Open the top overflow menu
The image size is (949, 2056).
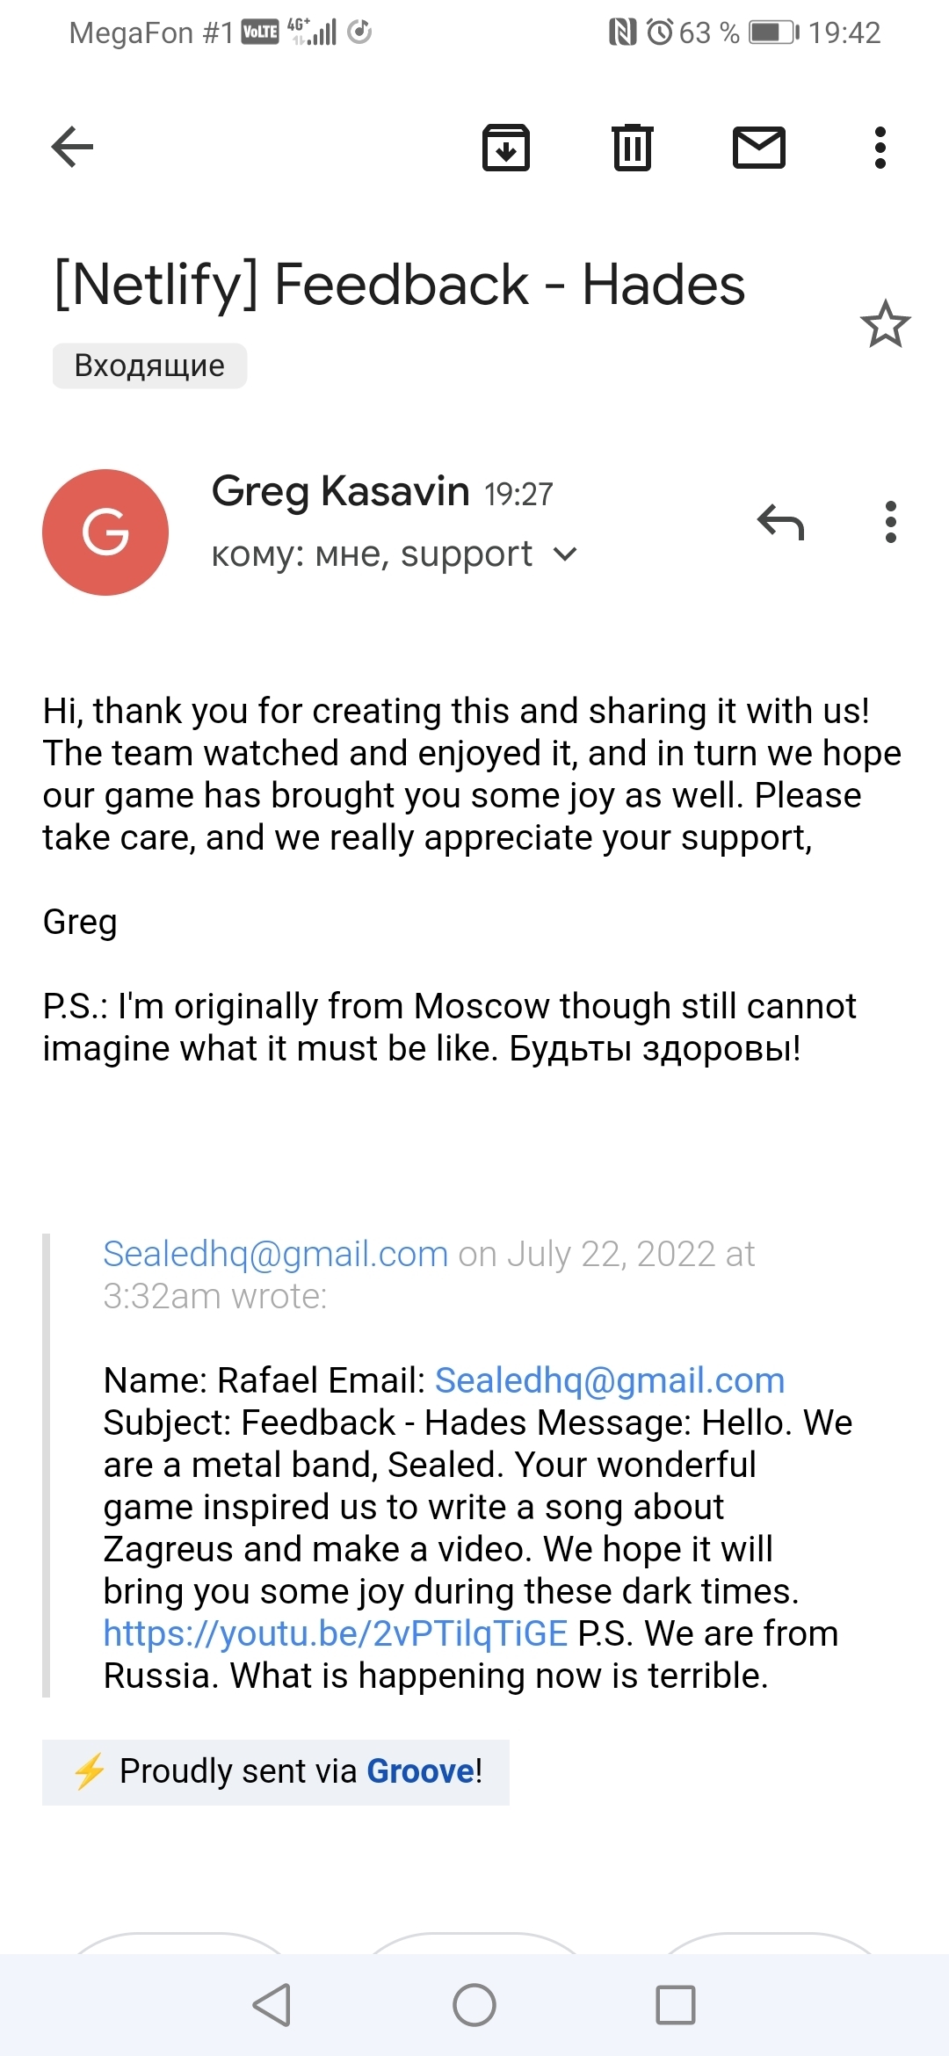point(880,147)
